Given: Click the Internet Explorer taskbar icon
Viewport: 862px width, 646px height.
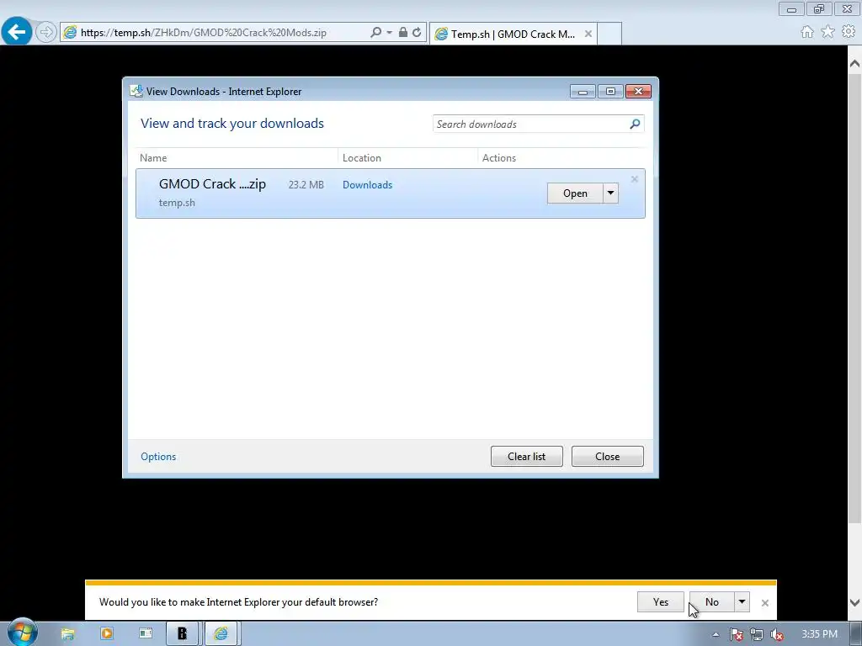Looking at the screenshot, I should tap(221, 633).
